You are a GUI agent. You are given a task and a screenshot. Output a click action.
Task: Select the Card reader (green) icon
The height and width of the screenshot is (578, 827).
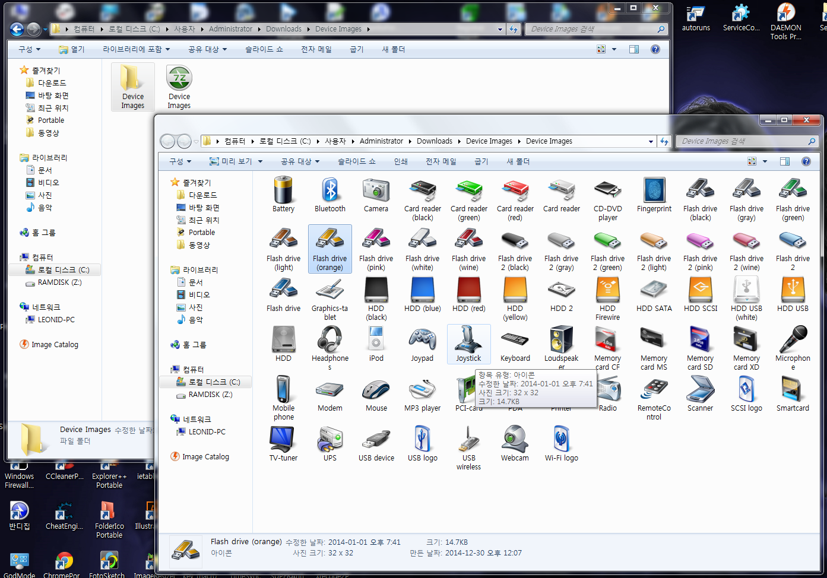(x=469, y=199)
